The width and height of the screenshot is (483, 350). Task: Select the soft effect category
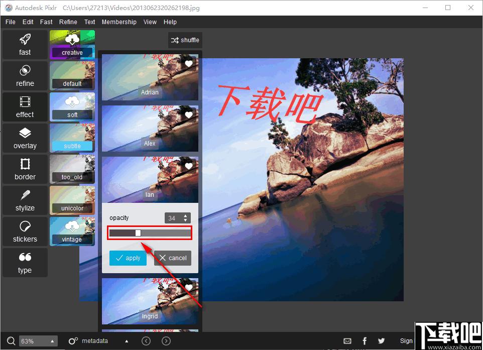(72, 106)
